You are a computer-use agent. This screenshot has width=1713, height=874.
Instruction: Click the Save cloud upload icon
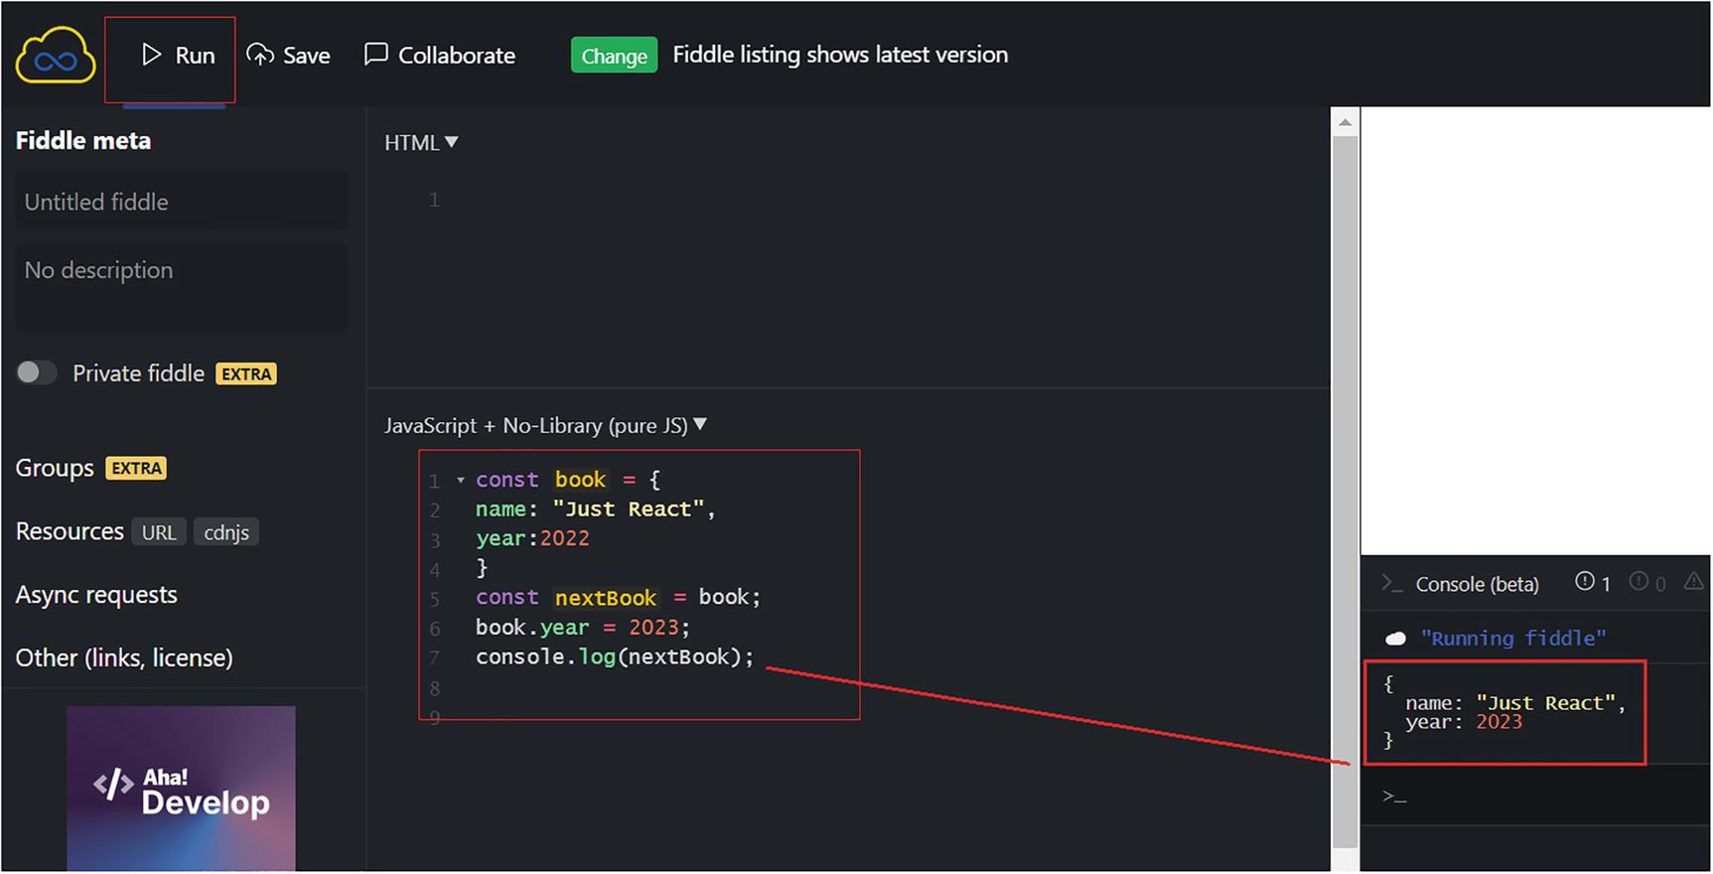(x=260, y=55)
